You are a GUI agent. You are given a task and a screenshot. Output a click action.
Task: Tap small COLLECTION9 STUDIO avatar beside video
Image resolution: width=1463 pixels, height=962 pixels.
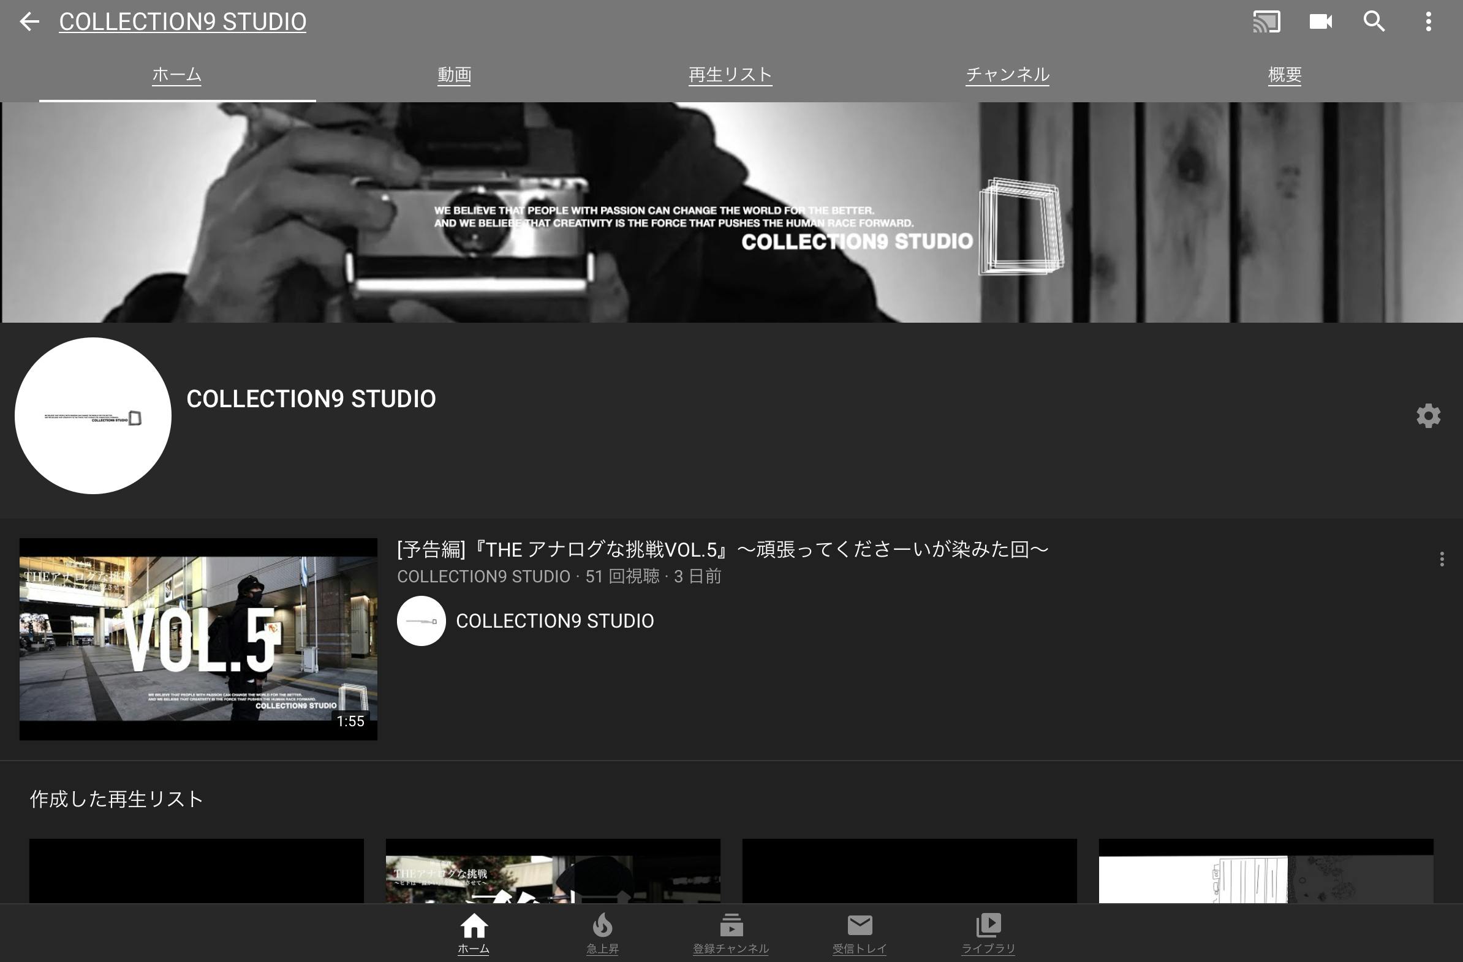coord(421,621)
